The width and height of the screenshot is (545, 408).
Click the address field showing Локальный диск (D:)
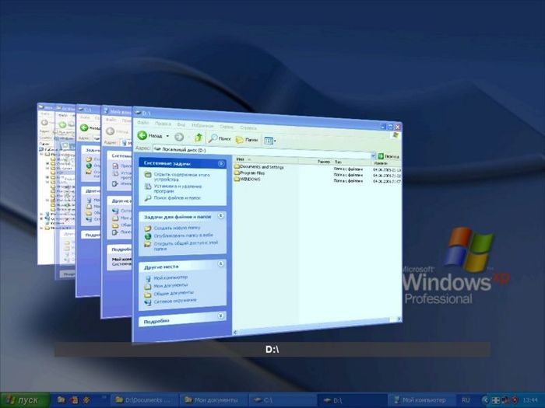262,152
